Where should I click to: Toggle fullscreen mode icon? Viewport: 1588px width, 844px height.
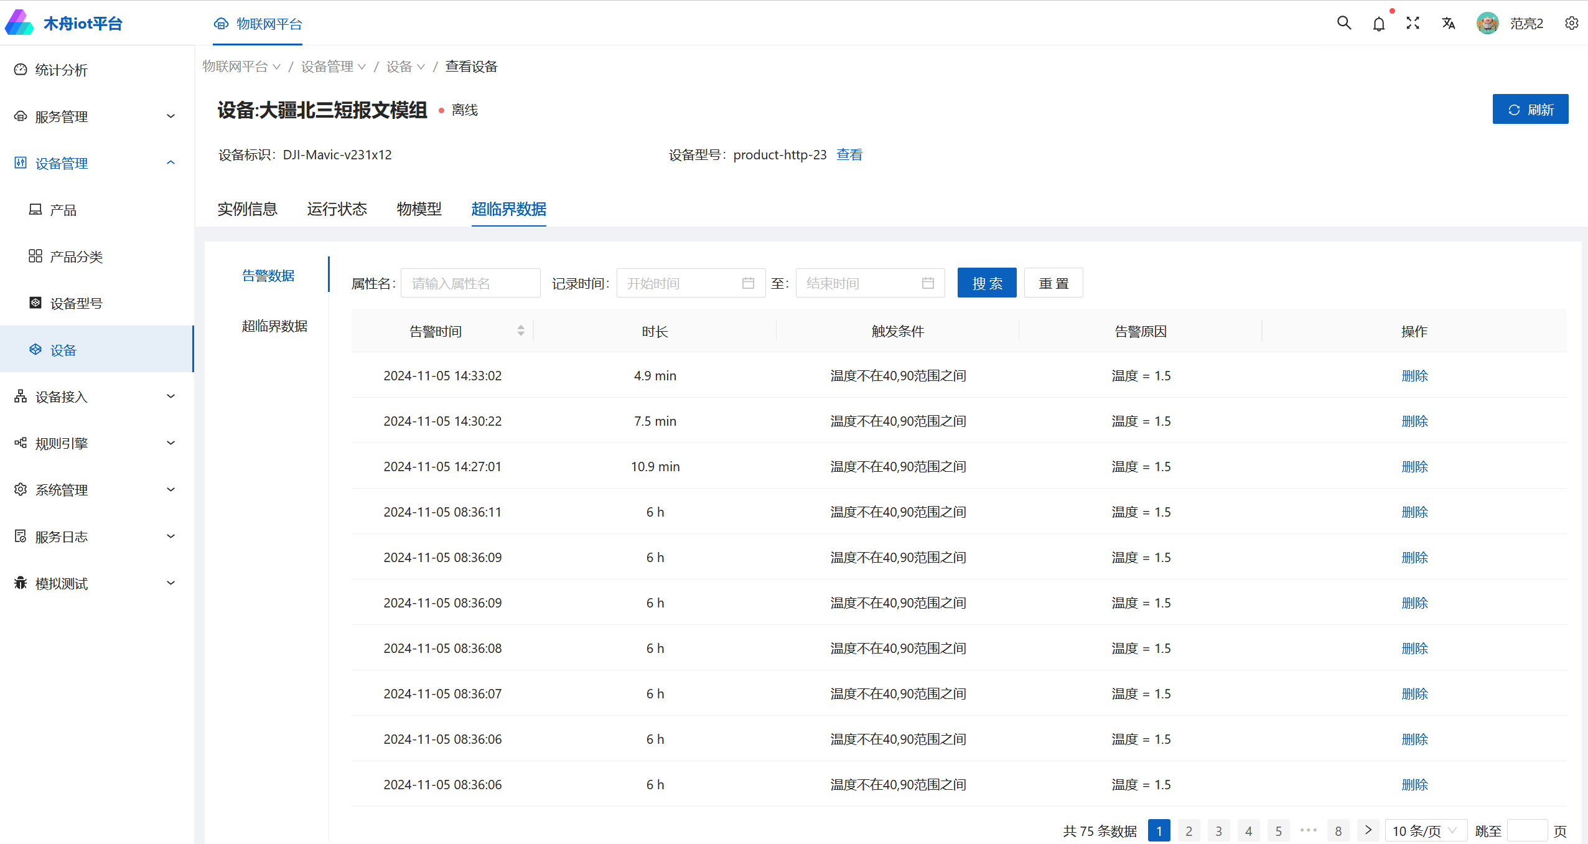coord(1413,23)
